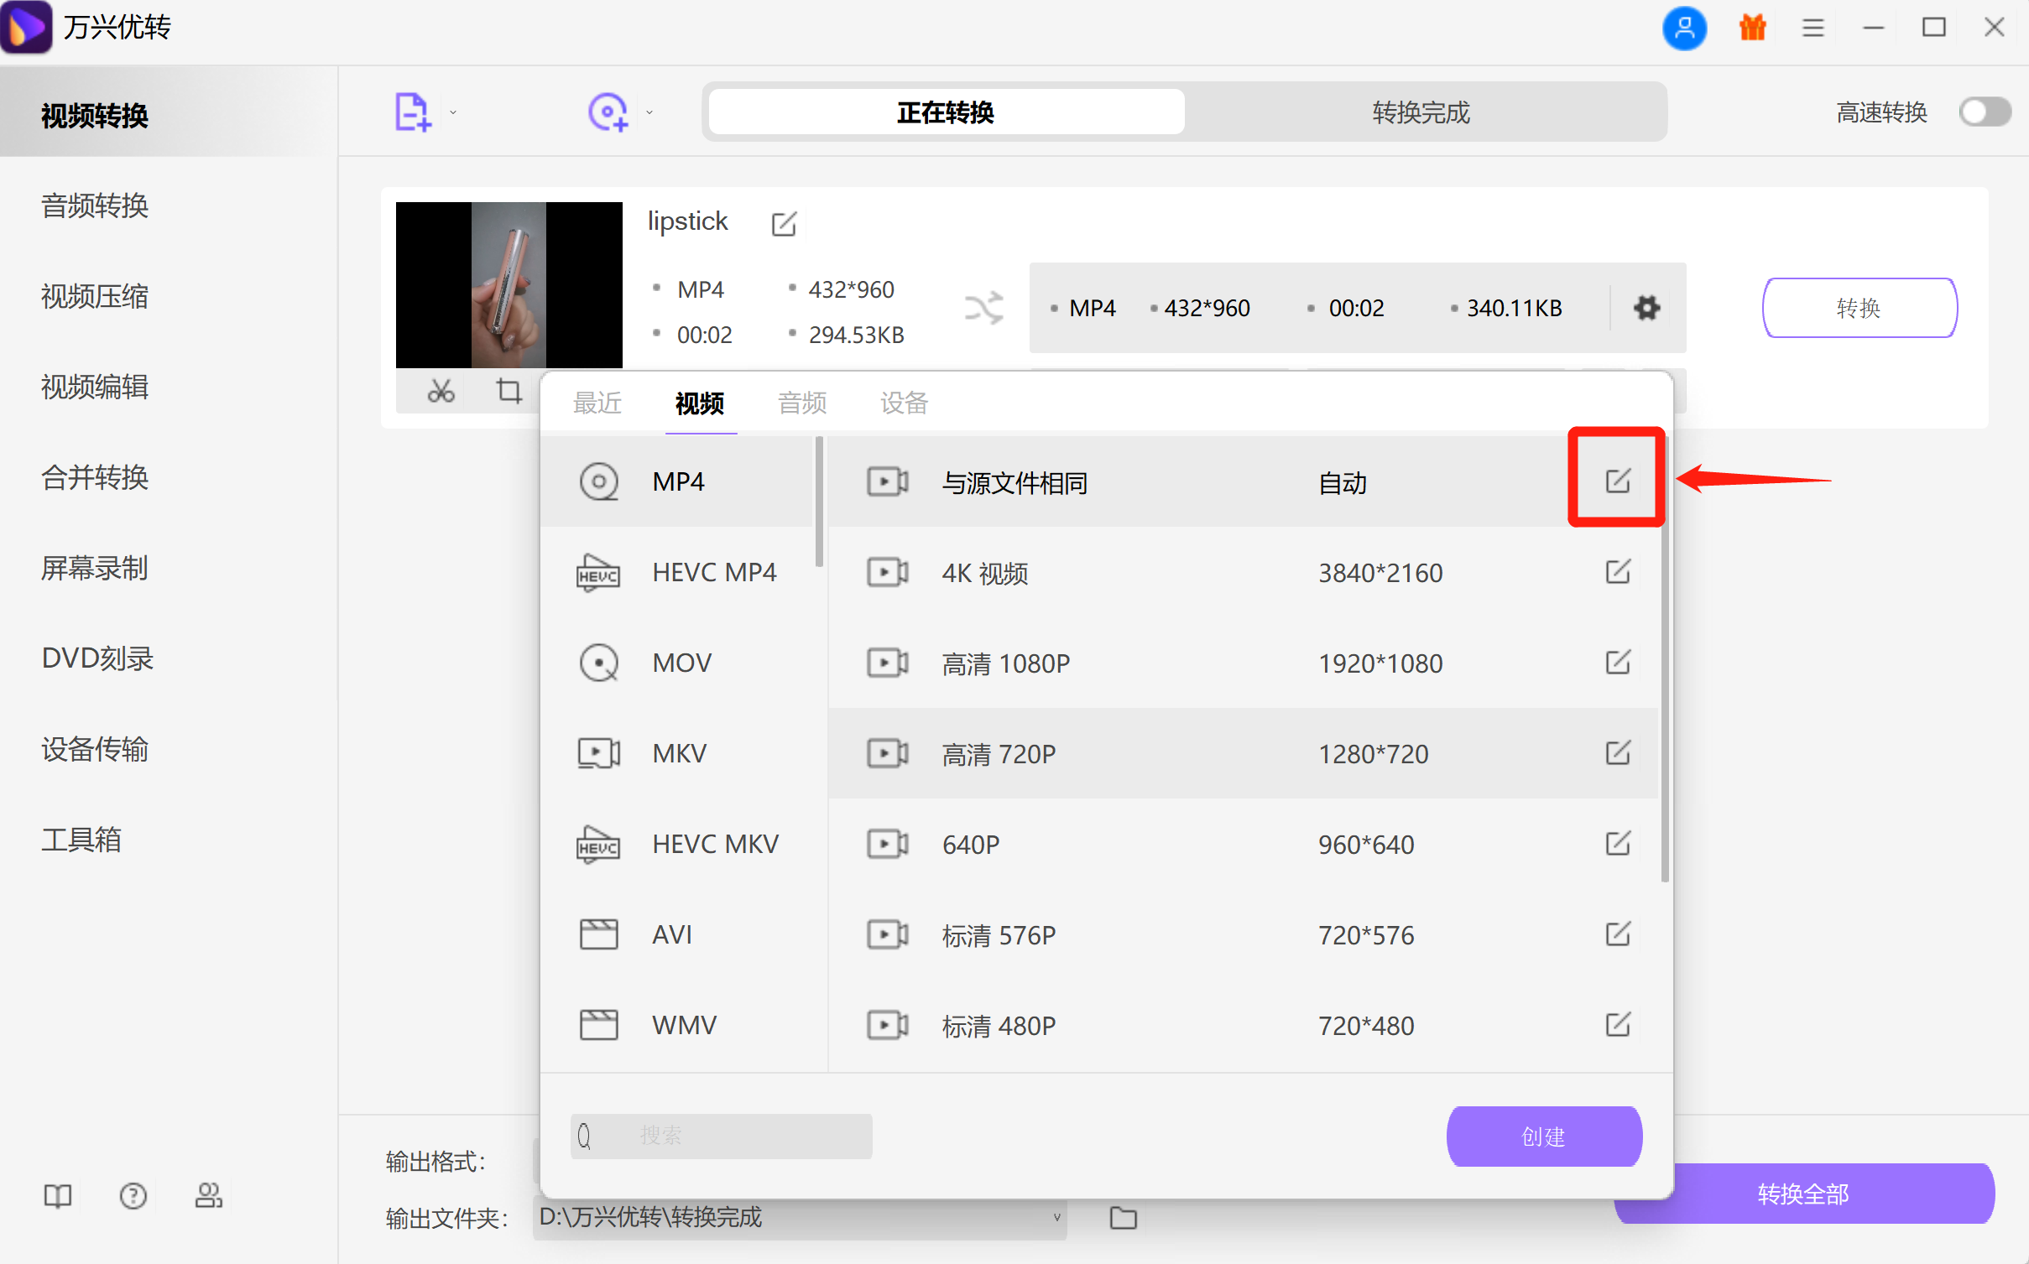The image size is (2029, 1264).
Task: Switch to the 转换完成 tab
Action: [1421, 112]
